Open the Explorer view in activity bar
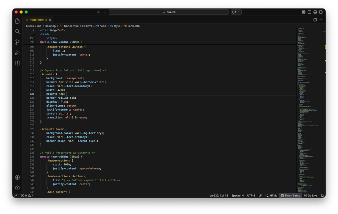The image size is (338, 214). 17,21
